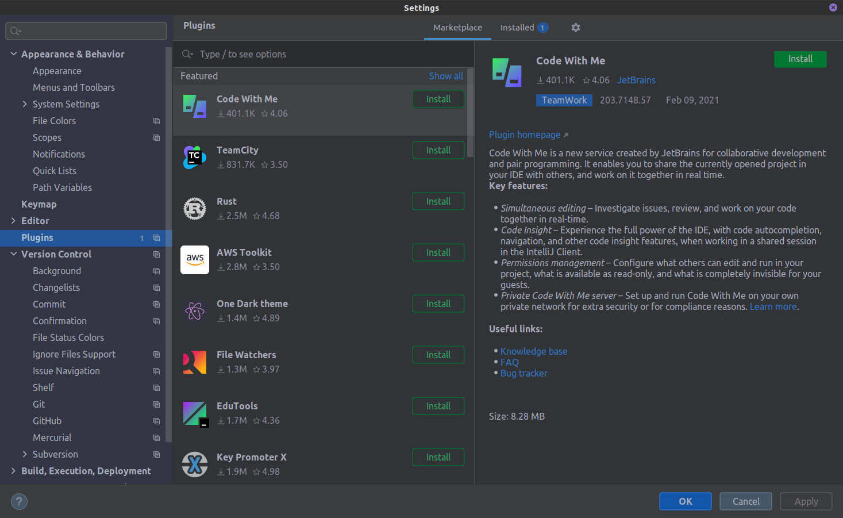Install the TeamCity plugin
Screen dimensions: 843x518
pyautogui.click(x=438, y=150)
